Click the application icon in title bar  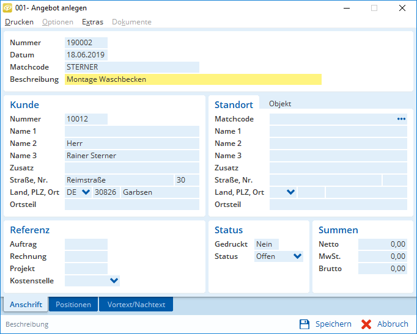8,8
